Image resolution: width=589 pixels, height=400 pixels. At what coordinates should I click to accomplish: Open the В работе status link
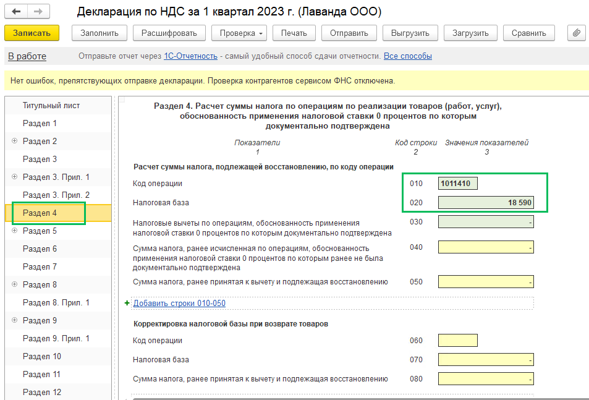click(27, 56)
